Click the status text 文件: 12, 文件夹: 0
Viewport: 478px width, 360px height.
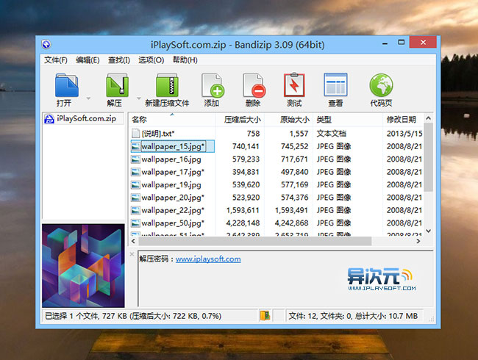pos(321,316)
